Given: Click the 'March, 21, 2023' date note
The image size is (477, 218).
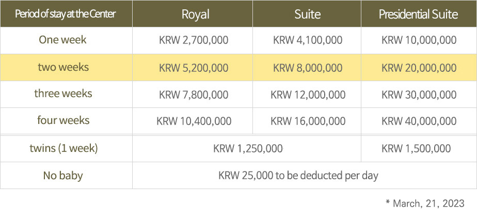Looking at the screenshot, I should pyautogui.click(x=425, y=204).
